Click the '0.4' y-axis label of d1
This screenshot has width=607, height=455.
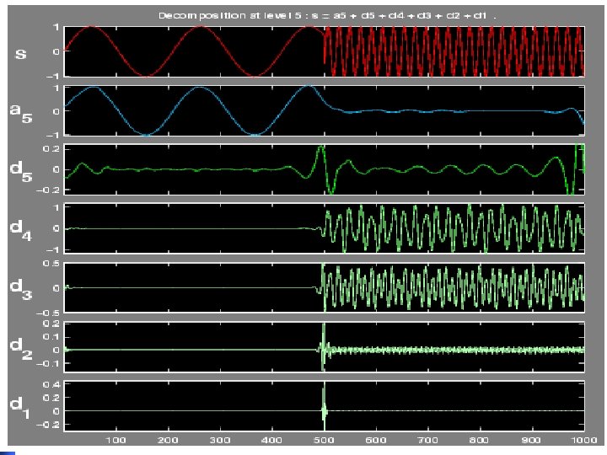[x=51, y=384]
